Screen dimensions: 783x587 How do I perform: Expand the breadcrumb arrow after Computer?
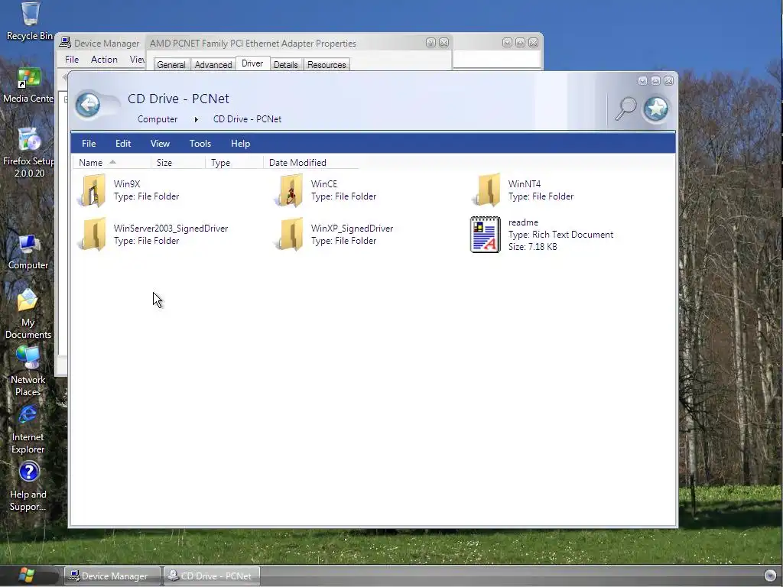197,119
